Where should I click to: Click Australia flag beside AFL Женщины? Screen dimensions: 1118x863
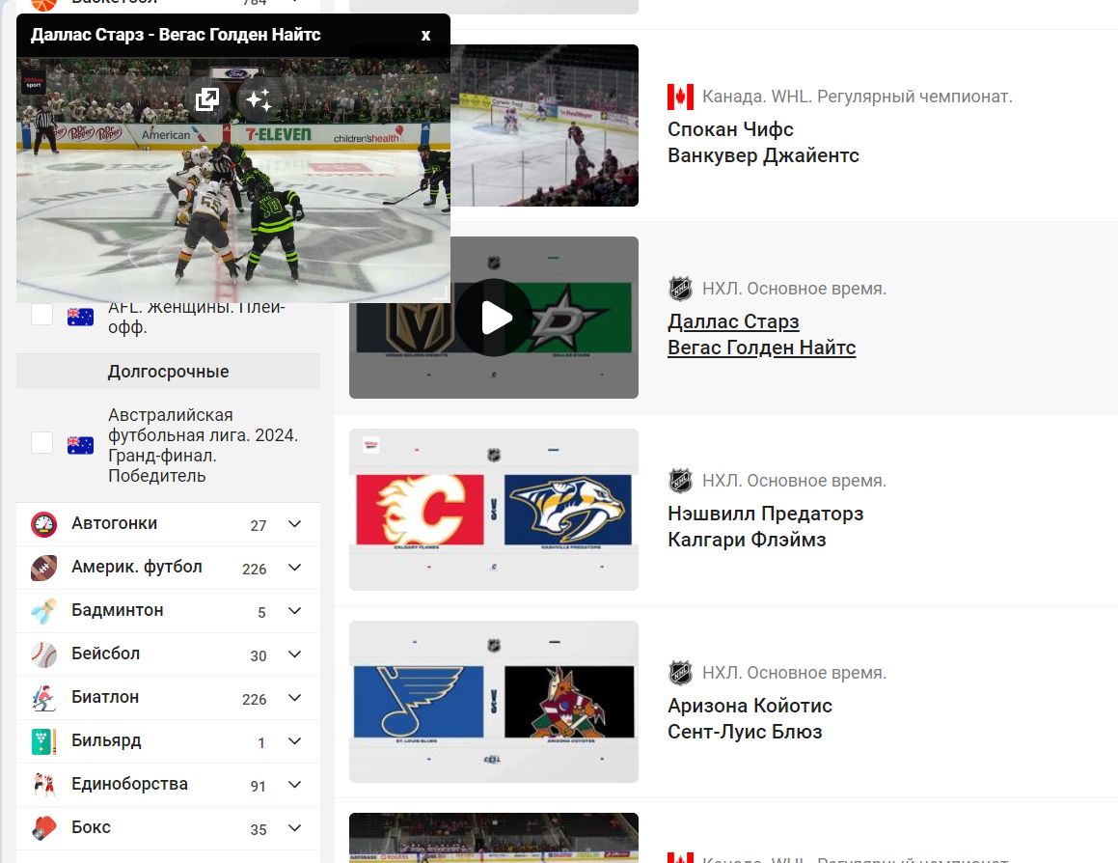(81, 317)
